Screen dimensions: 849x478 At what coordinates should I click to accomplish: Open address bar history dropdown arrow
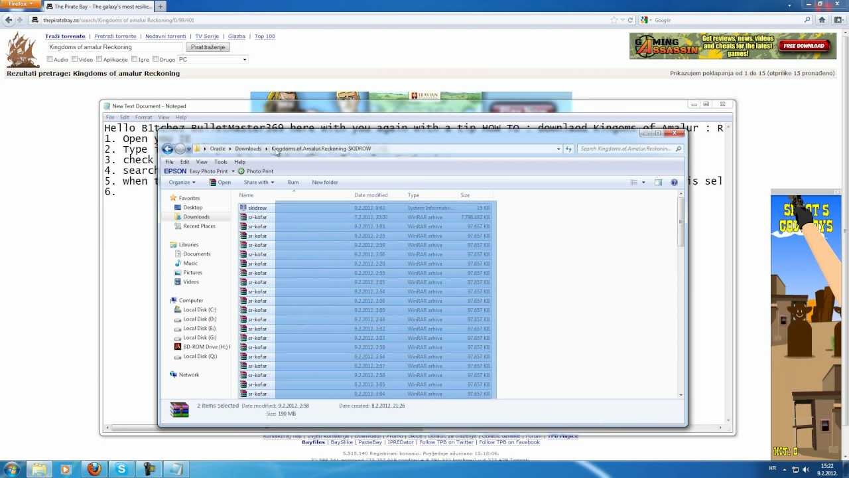click(x=558, y=149)
